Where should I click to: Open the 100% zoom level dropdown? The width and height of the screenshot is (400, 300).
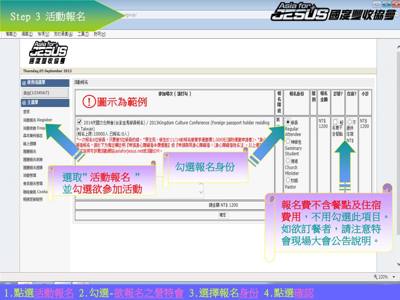[394, 277]
